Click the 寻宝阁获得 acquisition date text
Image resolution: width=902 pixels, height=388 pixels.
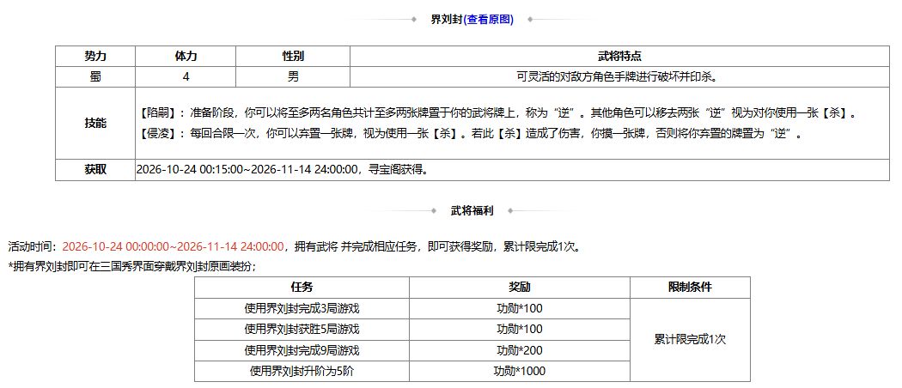pyautogui.click(x=283, y=170)
